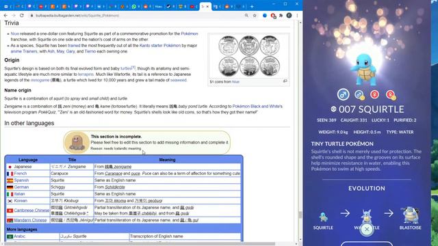This screenshot has width=438, height=246.
Task: Open the Niue link in coins caption
Action: (235, 82)
